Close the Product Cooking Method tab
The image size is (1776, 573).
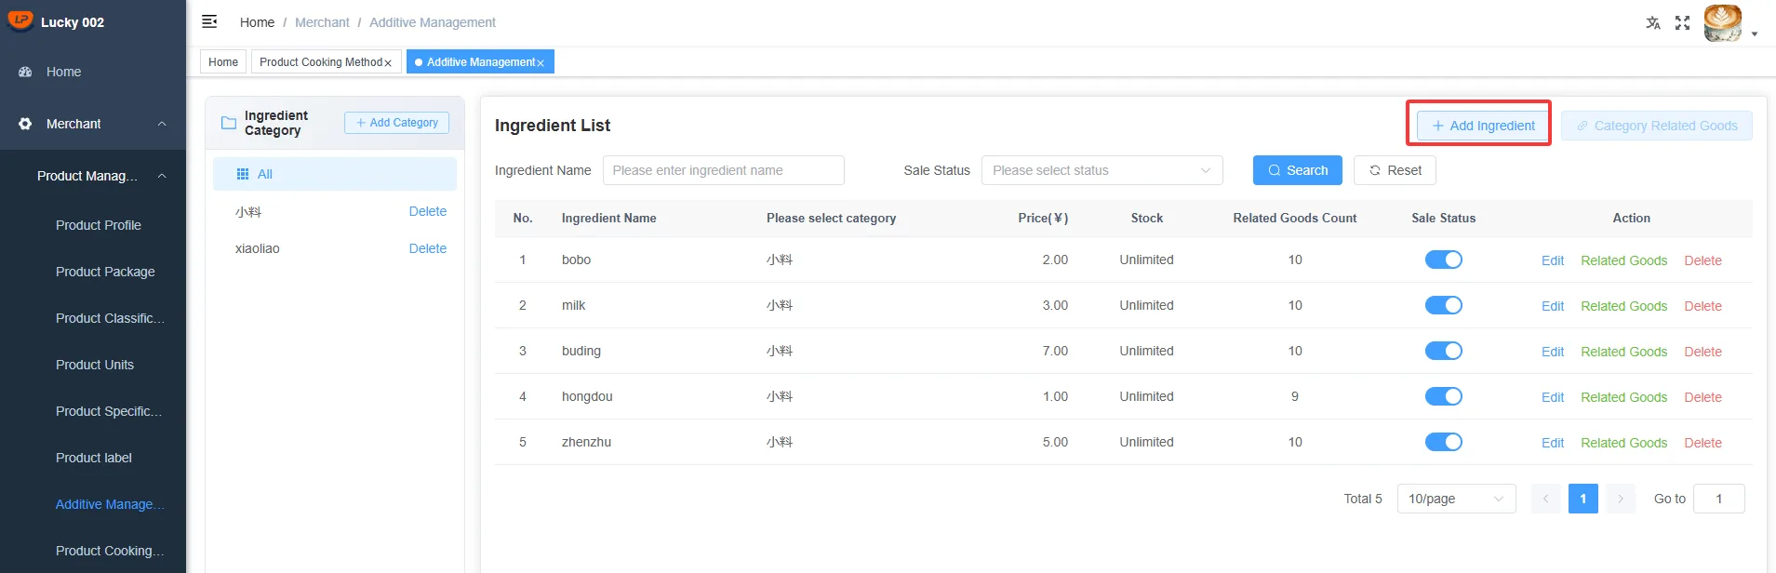click(388, 63)
